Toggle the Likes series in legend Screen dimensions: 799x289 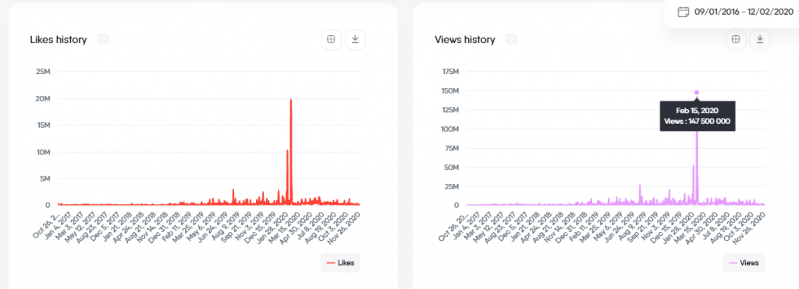(340, 263)
